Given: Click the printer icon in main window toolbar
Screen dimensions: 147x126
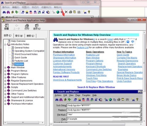Looking at the screenshot, I should point(70,12).
